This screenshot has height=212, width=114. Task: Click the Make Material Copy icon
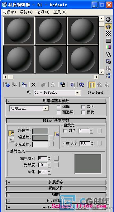pyautogui.click(x=43, y=85)
